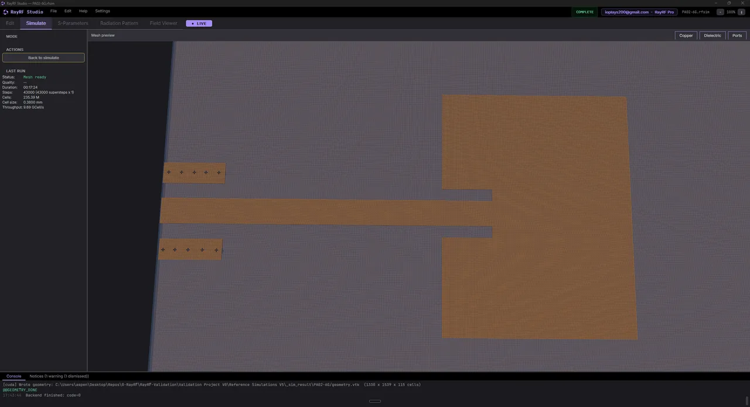The image size is (750, 407).
Task: Minimize the RayRF Studio window
Action: 715,3
